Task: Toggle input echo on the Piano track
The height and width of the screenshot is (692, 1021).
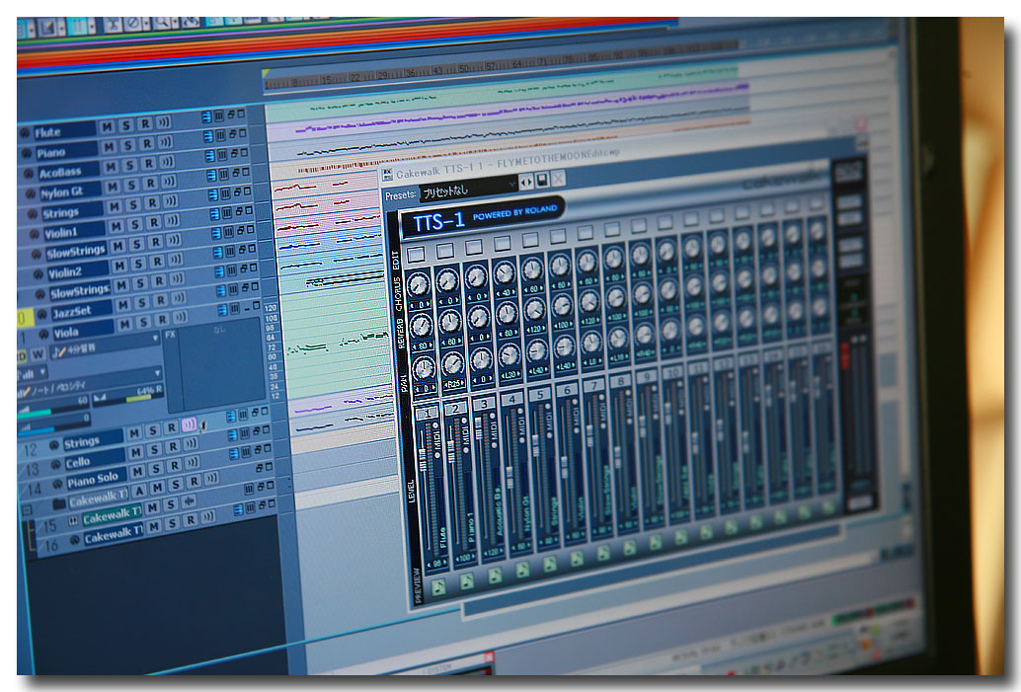Action: click(x=165, y=142)
